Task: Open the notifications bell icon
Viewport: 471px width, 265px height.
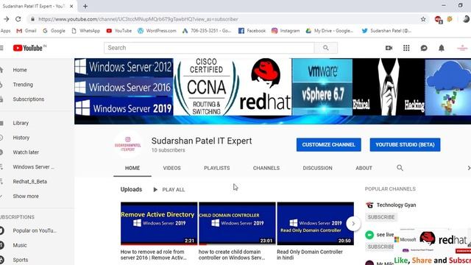Action: click(442, 48)
